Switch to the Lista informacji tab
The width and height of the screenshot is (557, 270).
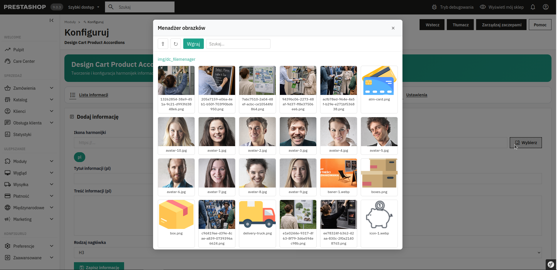point(93,95)
